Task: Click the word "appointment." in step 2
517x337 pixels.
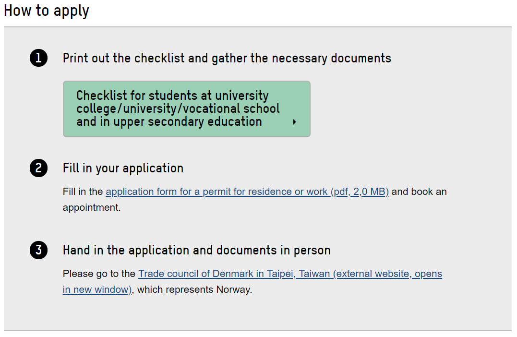Action: 92,208
